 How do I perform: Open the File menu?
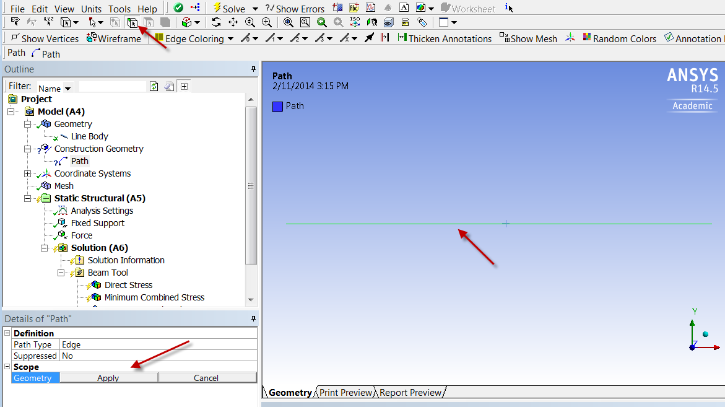(17, 9)
